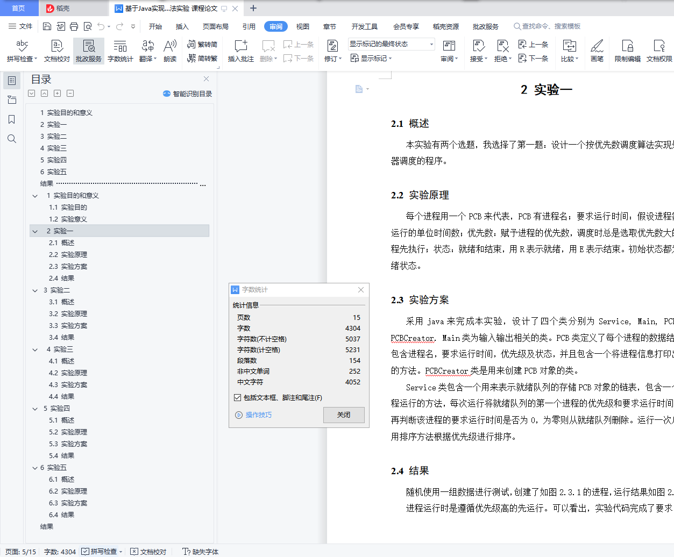Click the document proofreading (文档校对) icon
This screenshot has width=674, height=557.
point(57,51)
